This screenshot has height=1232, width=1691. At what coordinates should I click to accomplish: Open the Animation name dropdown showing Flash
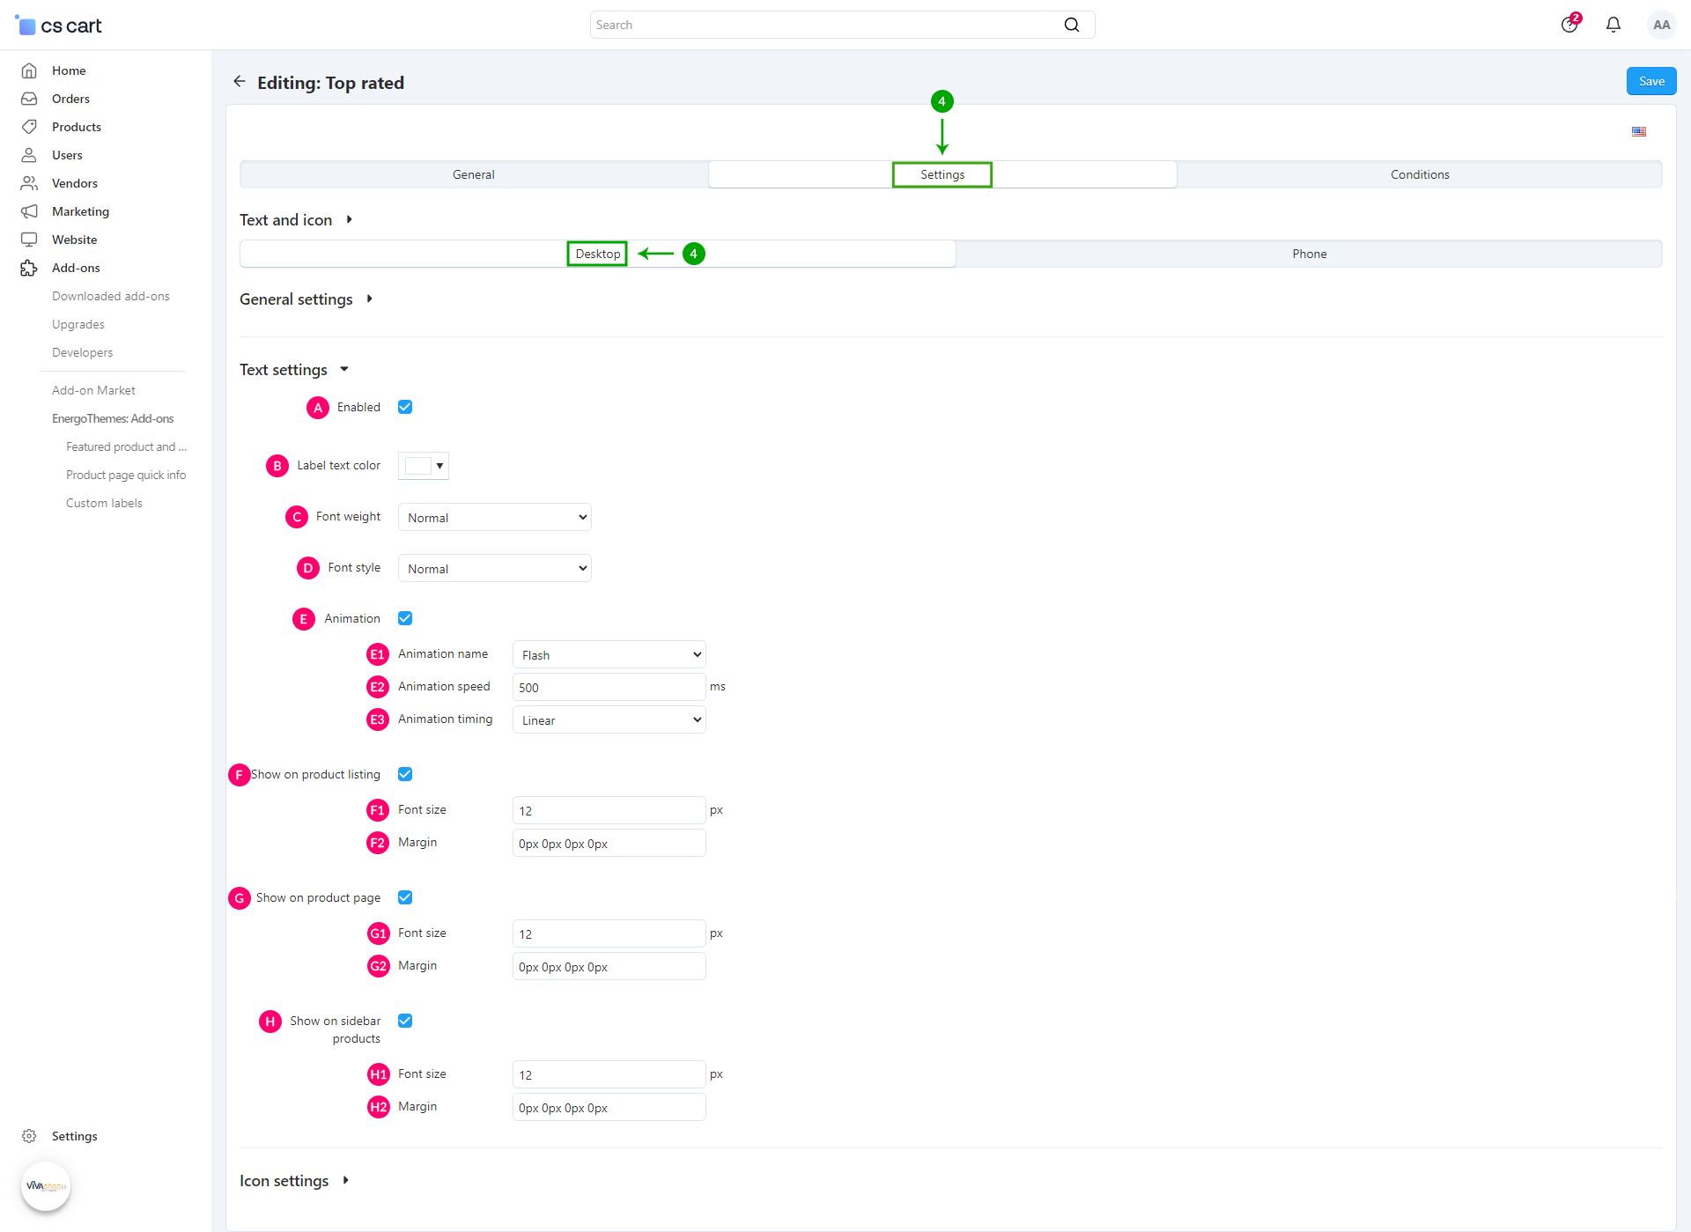609,655
